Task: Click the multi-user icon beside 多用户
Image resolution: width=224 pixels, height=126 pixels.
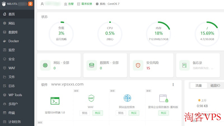Action: pyautogui.click(x=4, y=104)
